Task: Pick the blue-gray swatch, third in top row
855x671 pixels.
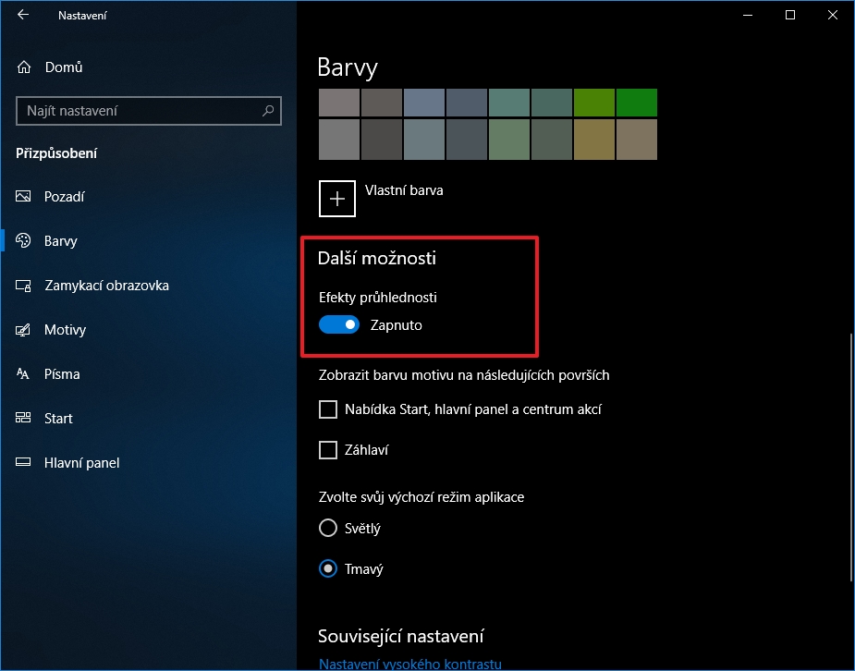Action: tap(423, 103)
